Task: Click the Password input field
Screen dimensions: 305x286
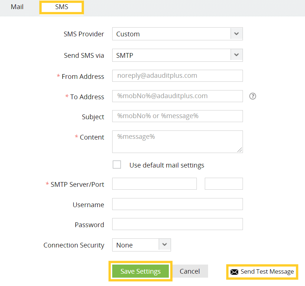Action: (177, 224)
